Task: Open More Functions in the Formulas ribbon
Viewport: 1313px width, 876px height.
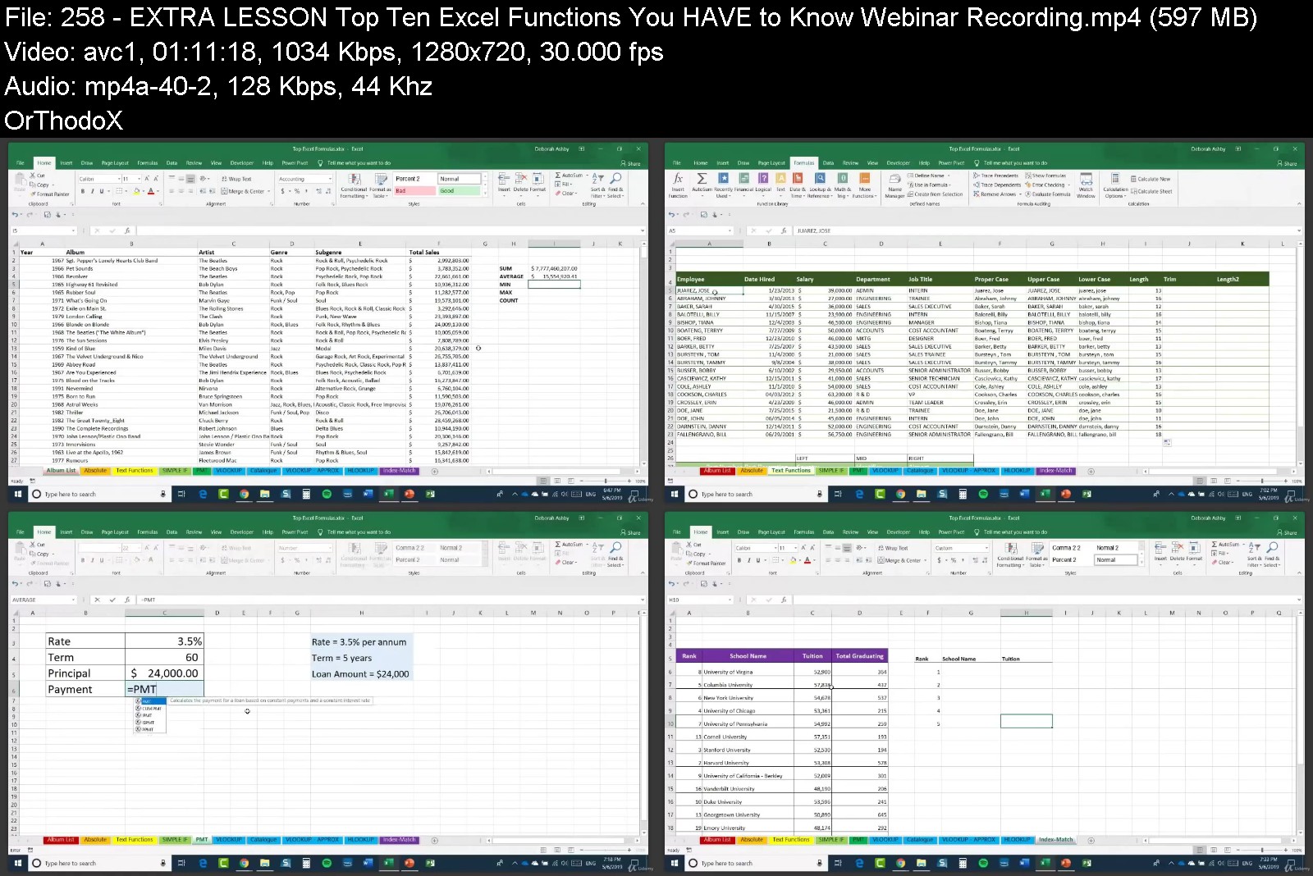Action: [x=864, y=185]
